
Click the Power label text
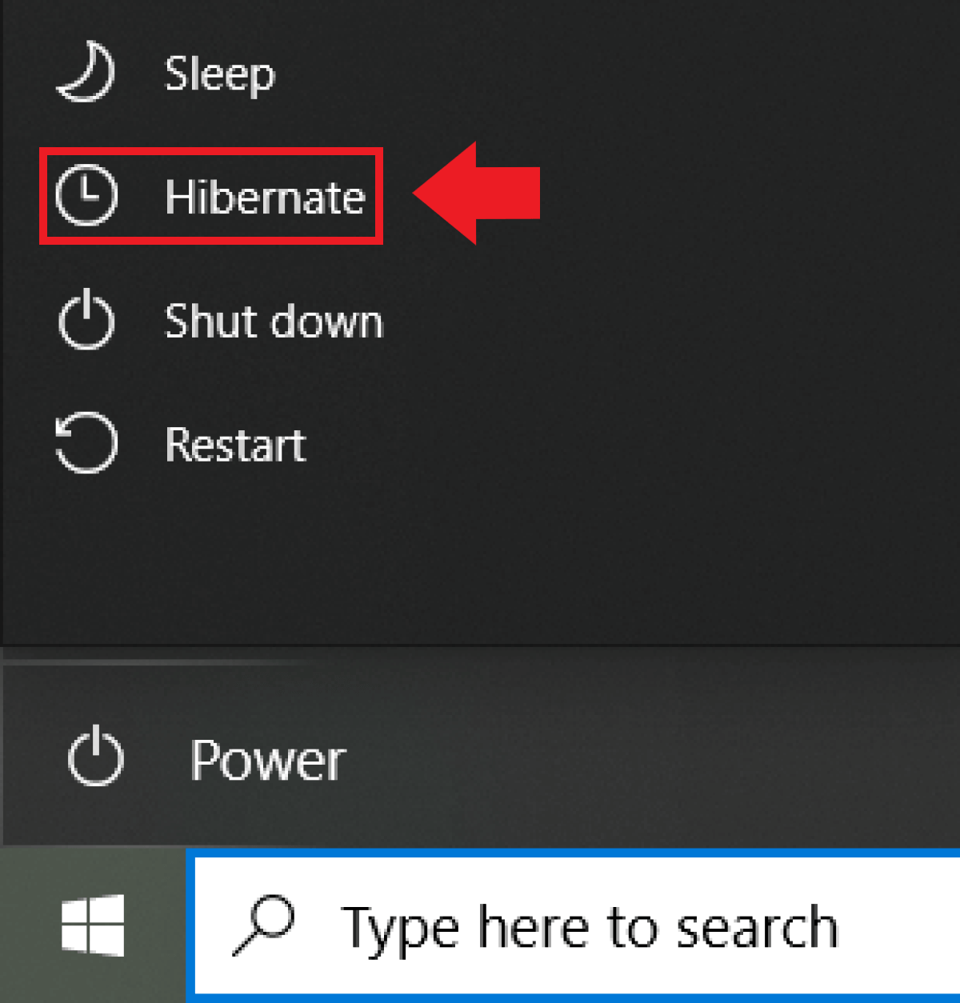click(267, 758)
